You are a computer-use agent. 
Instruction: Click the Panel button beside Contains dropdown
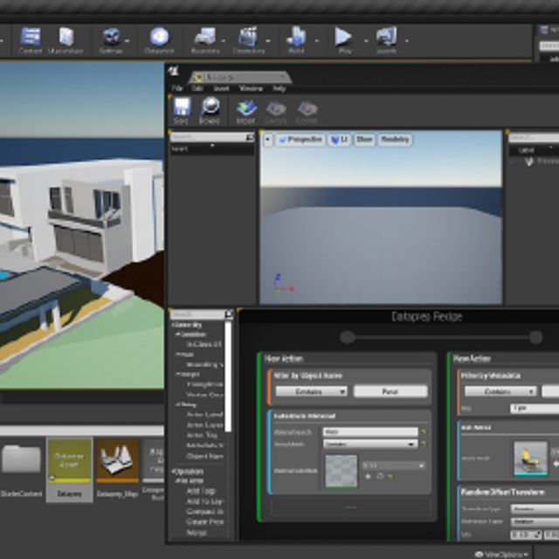click(390, 392)
